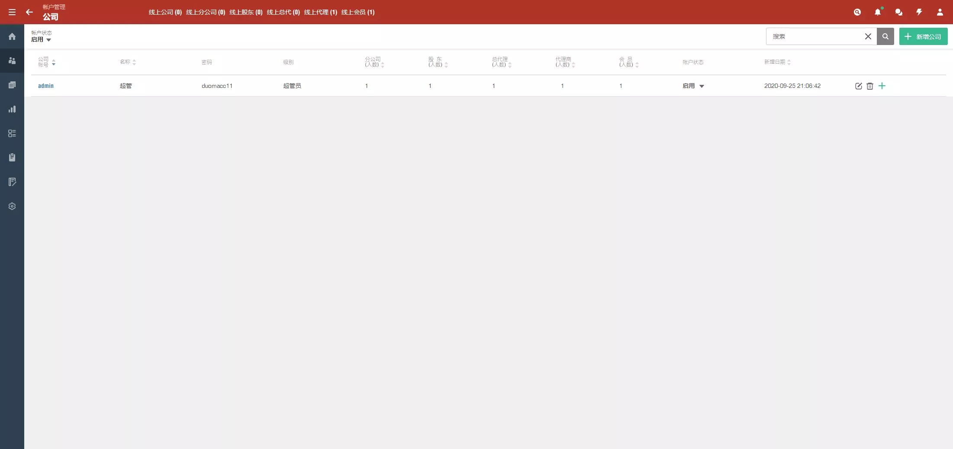This screenshot has height=449, width=953.
Task: Open the admin account link
Action: click(x=46, y=86)
